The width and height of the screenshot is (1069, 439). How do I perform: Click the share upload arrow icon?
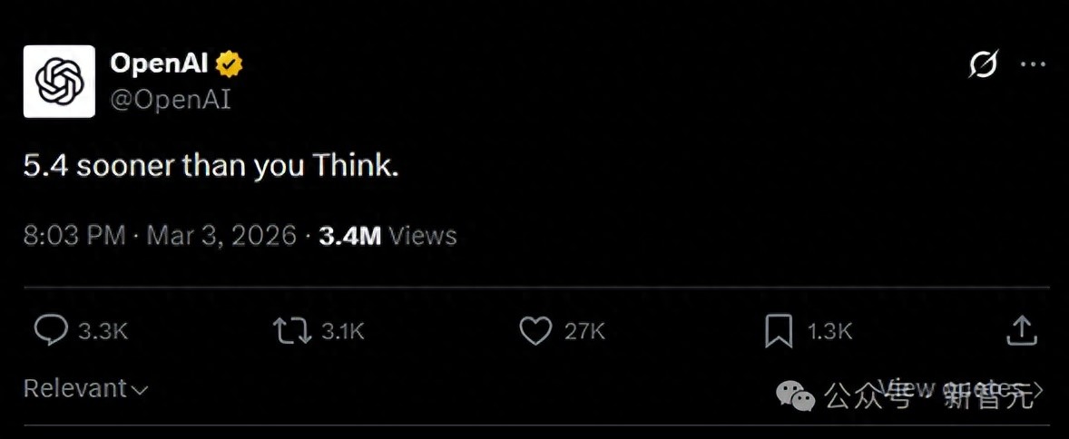[1022, 331]
